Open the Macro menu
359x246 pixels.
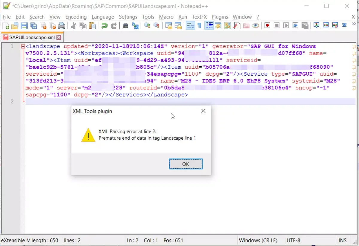click(x=166, y=17)
